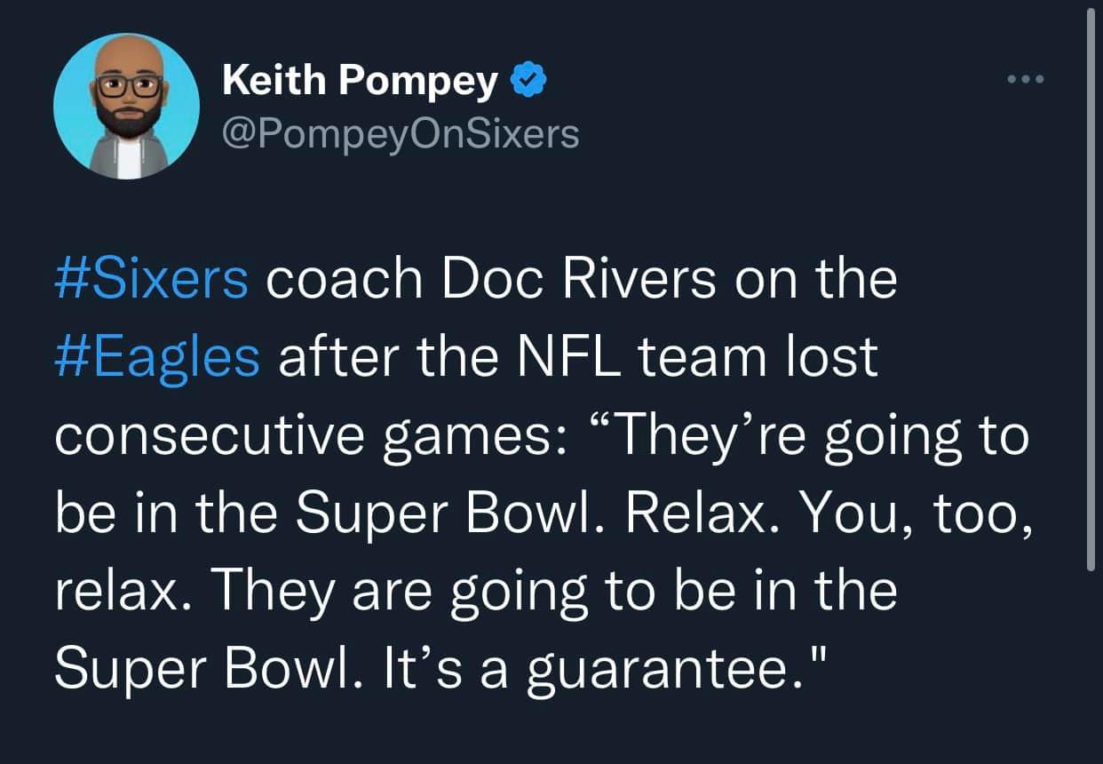Viewport: 1103px width, 764px height.
Task: Open the #Sixers hashtag
Action: point(152,279)
